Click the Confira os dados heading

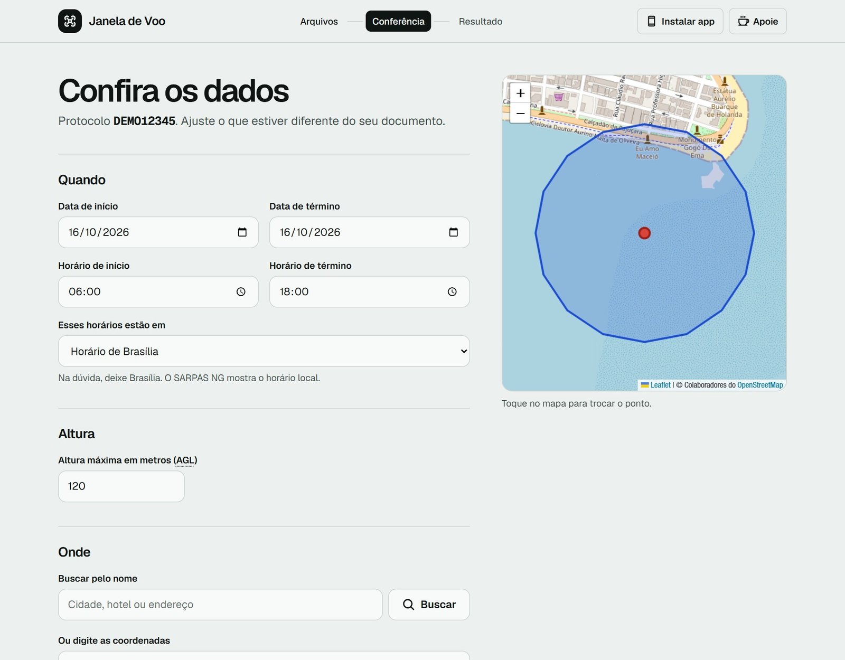tap(174, 91)
